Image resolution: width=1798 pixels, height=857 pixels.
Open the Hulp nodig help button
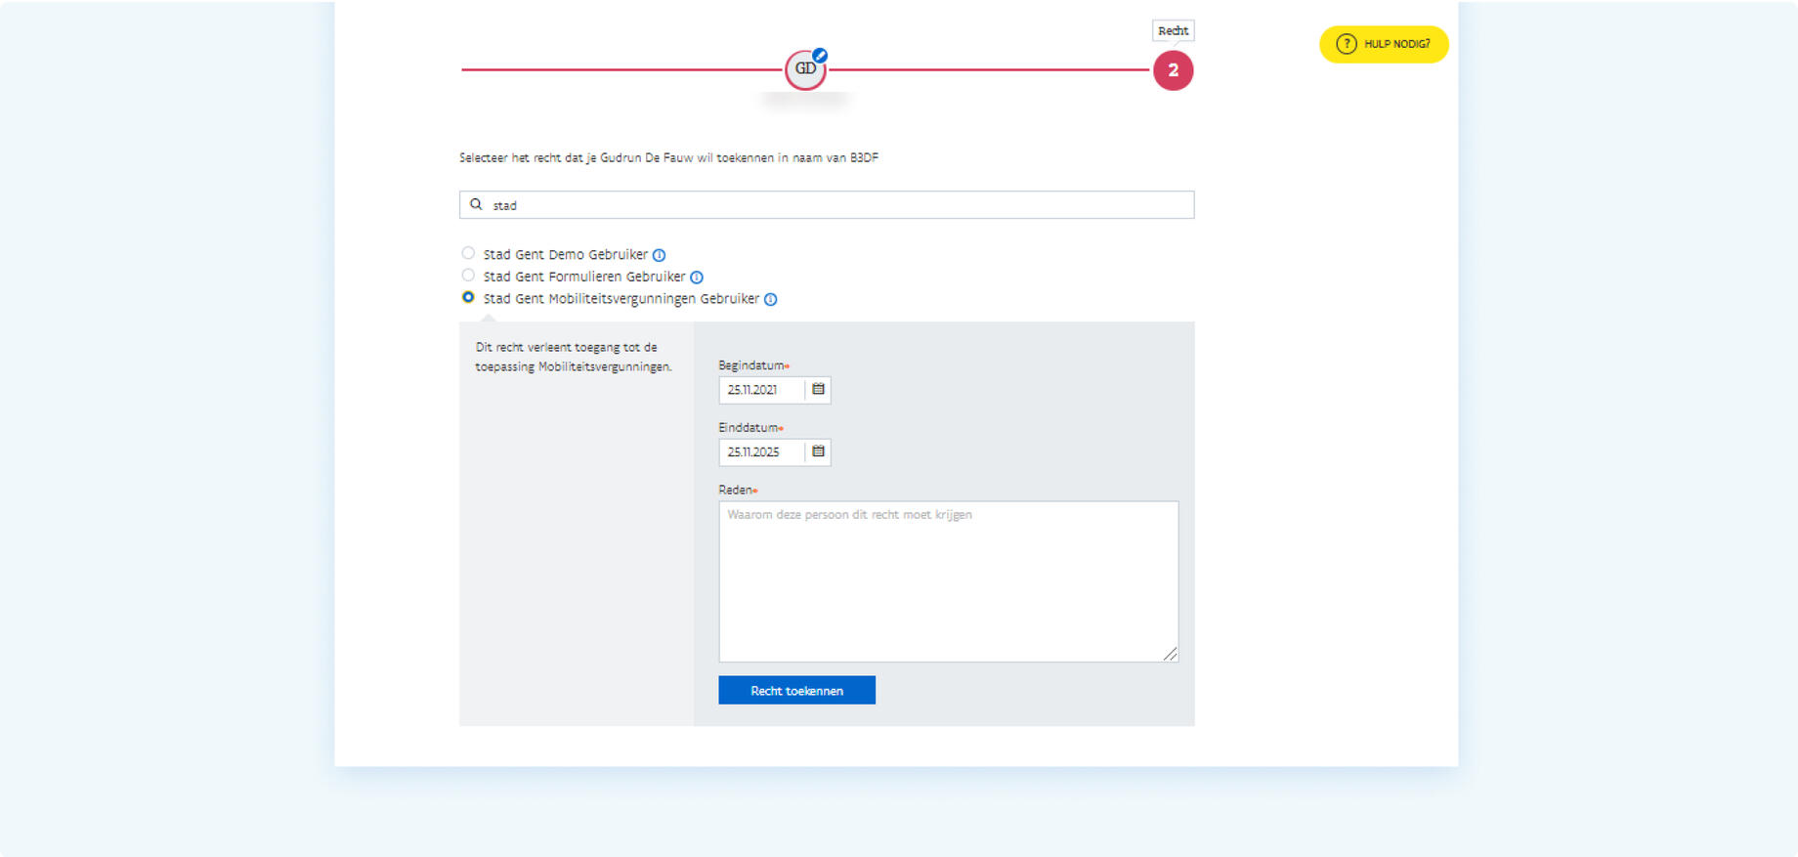(1384, 44)
